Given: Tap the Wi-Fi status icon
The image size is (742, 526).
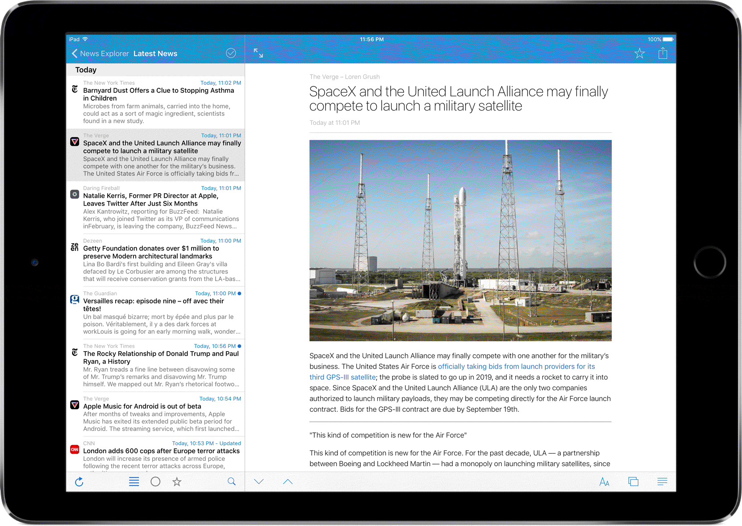Looking at the screenshot, I should click(85, 39).
